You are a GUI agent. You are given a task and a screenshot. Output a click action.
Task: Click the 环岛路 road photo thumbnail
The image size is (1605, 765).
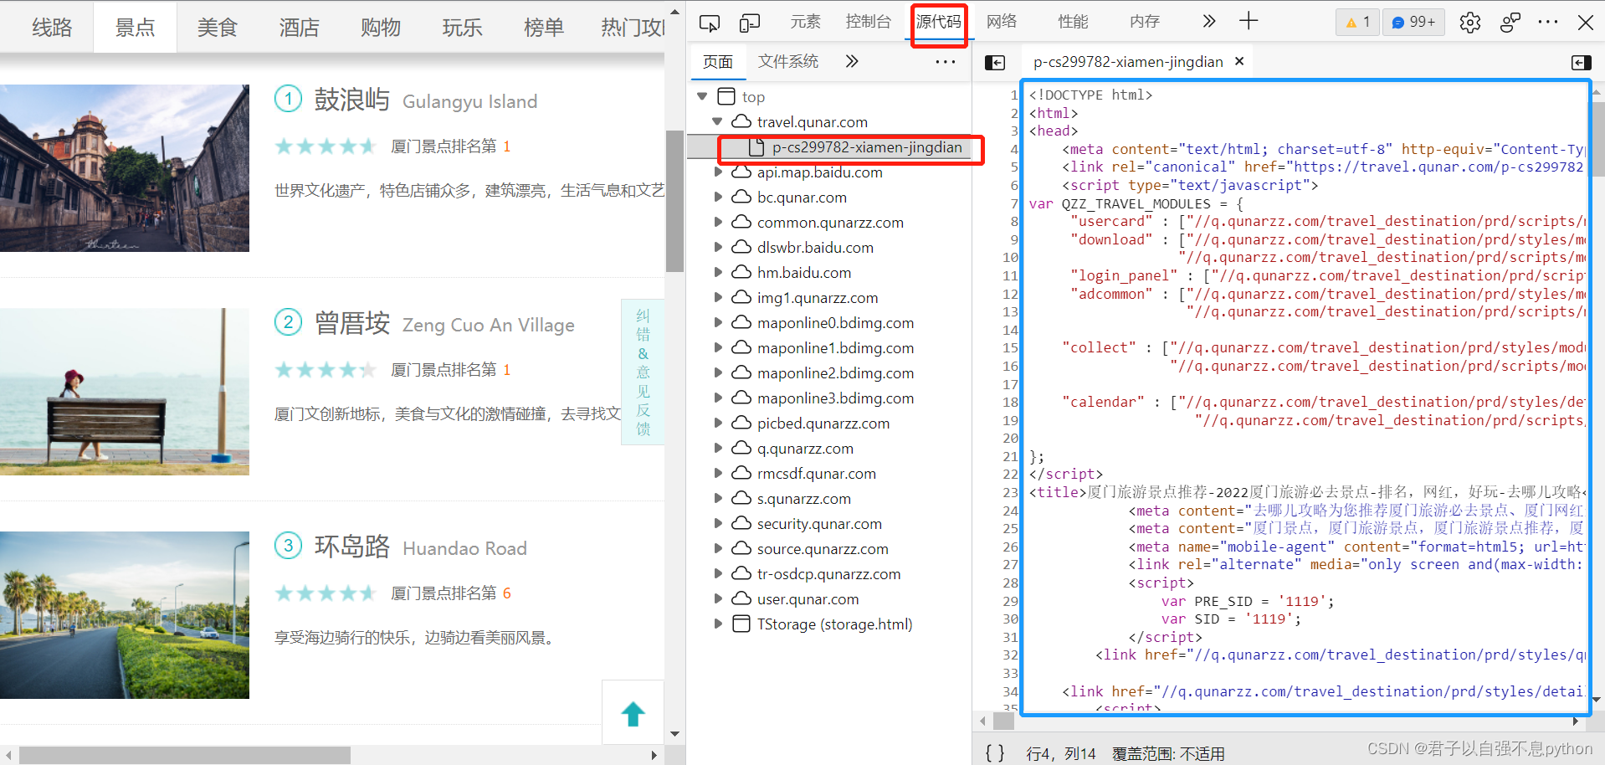click(125, 614)
